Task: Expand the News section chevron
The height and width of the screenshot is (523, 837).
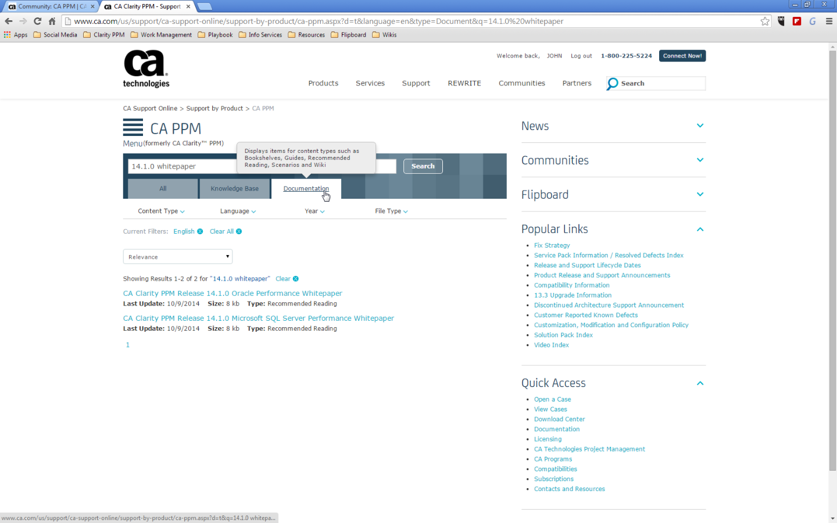Action: tap(700, 126)
